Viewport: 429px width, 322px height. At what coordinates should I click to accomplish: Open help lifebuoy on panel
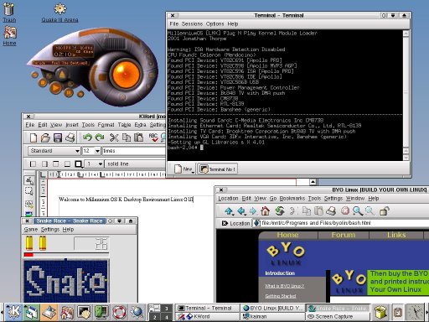[120, 312]
